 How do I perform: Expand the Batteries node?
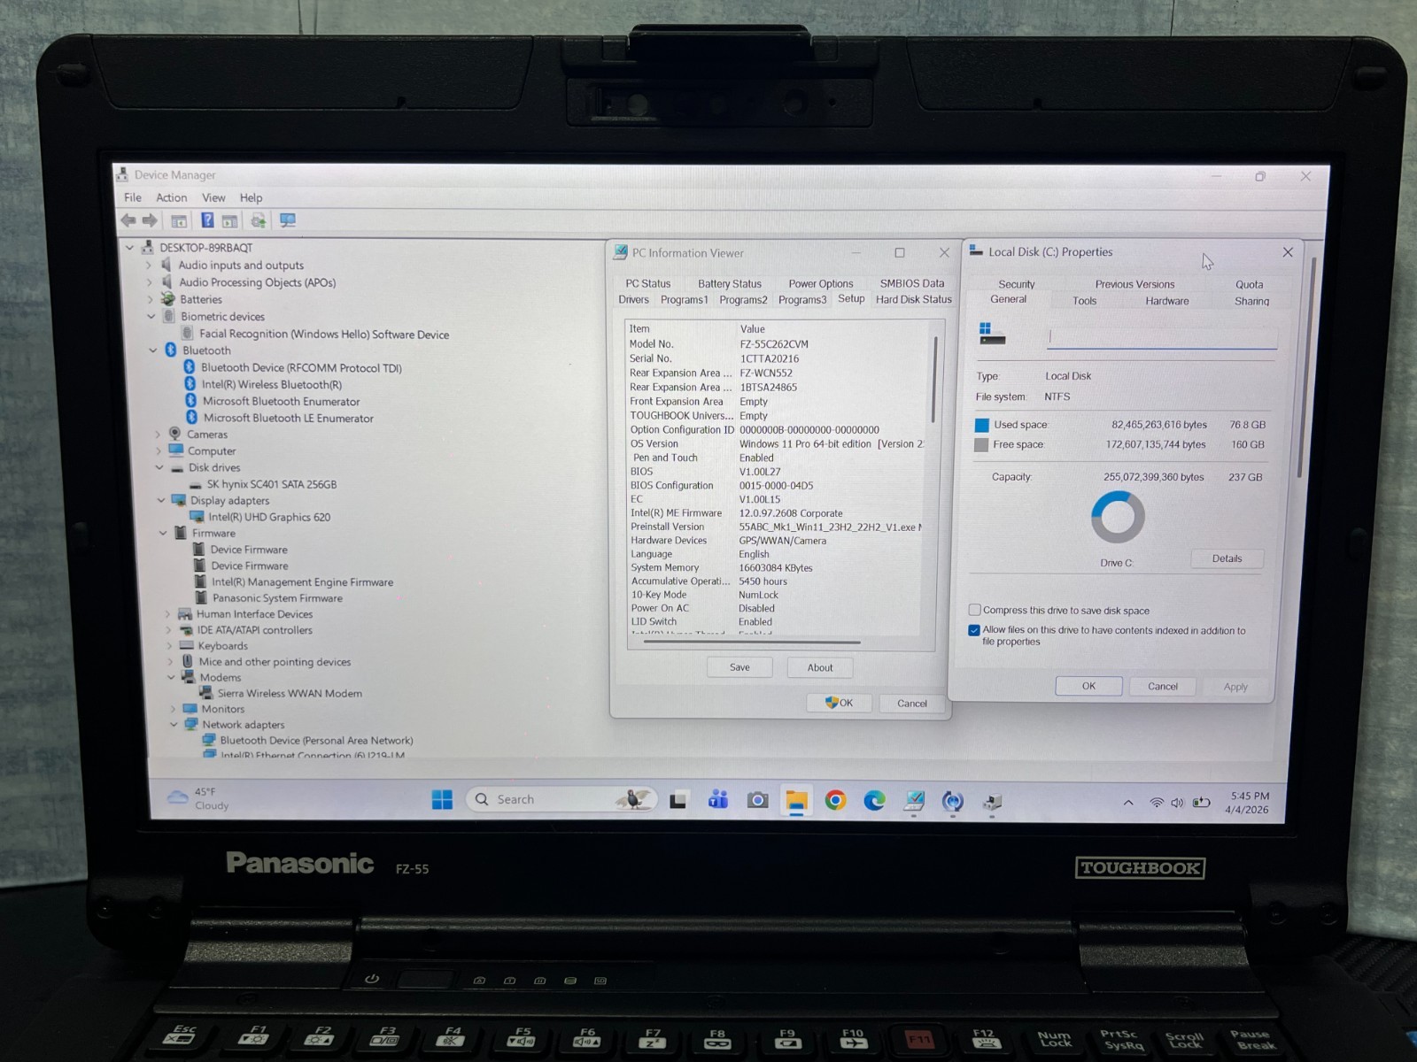150,299
